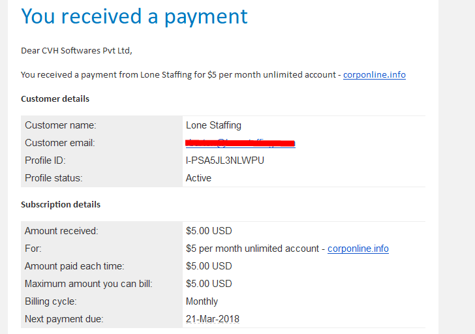Screen dimensions: 475x334
Task: Click the 'Customer name:' label
Action: (60, 125)
